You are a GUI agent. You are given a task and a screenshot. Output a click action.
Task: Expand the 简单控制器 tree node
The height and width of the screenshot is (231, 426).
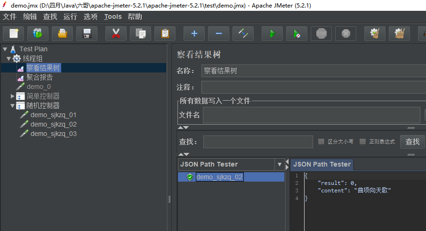pos(12,96)
